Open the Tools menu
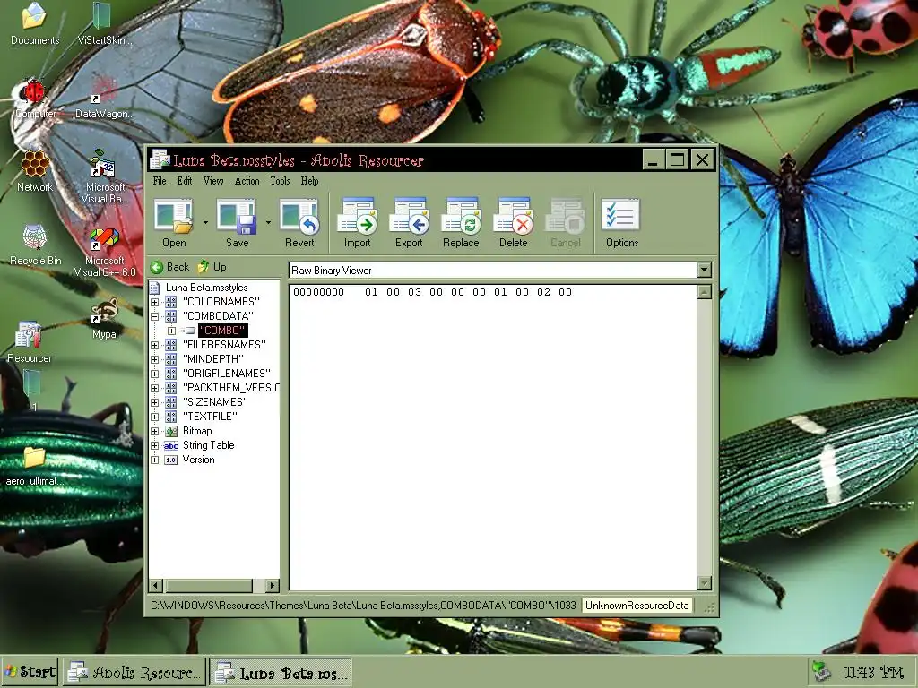The width and height of the screenshot is (918, 688). coord(280,181)
